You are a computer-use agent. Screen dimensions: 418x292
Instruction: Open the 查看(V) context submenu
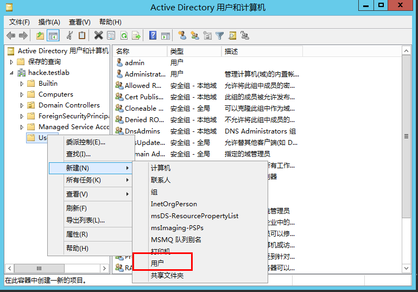point(90,194)
